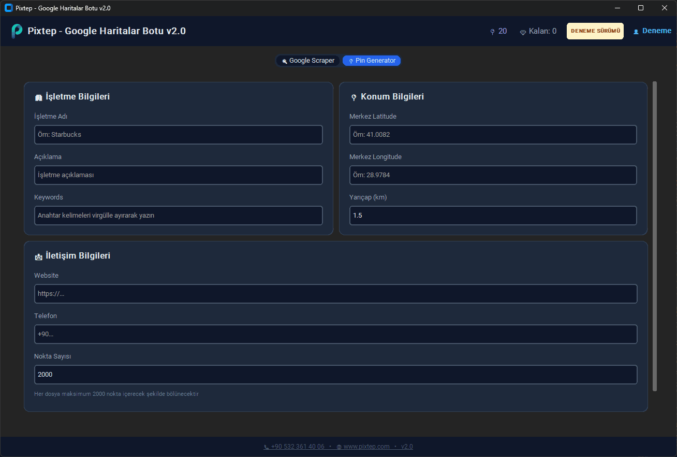Click into the Açıklama text field
Viewport: 677px width, 457px height.
point(178,175)
